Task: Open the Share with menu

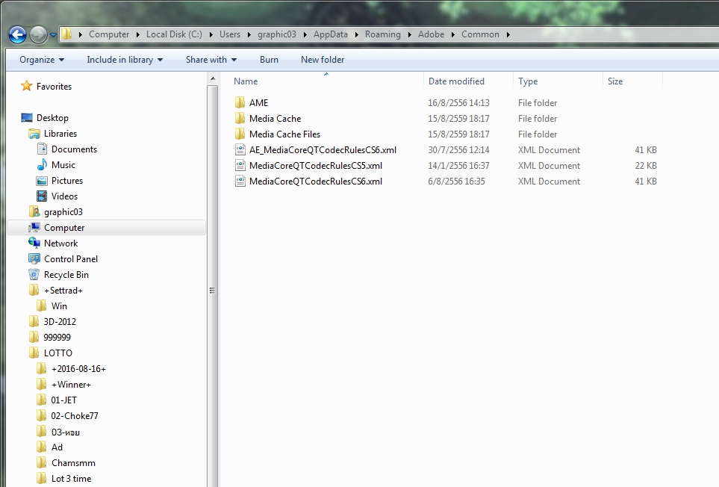Action: [x=211, y=60]
